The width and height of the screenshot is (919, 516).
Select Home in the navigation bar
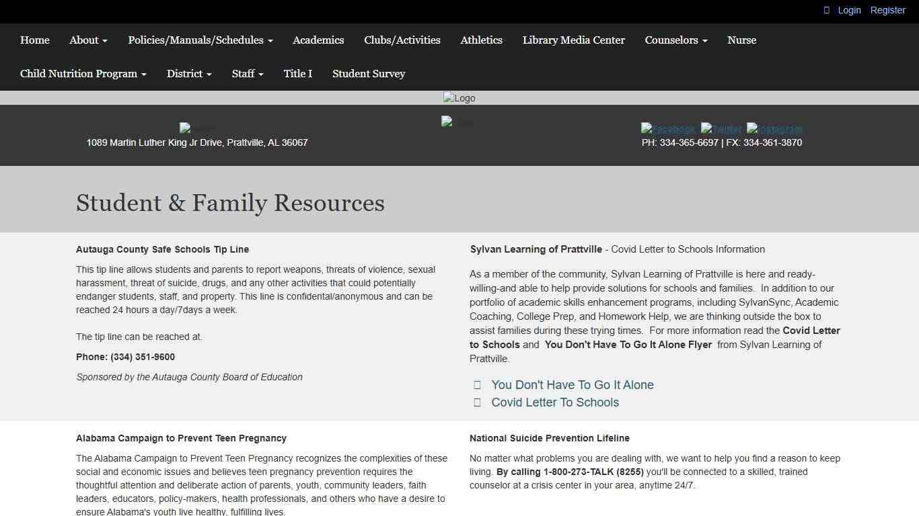coord(34,40)
